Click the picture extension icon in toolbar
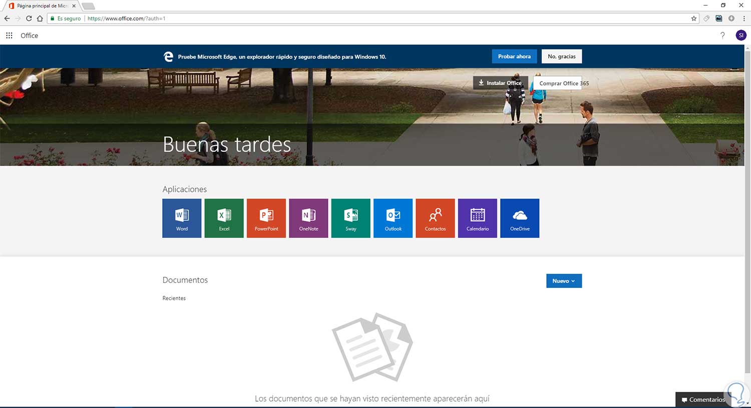This screenshot has width=751, height=408. [x=719, y=19]
